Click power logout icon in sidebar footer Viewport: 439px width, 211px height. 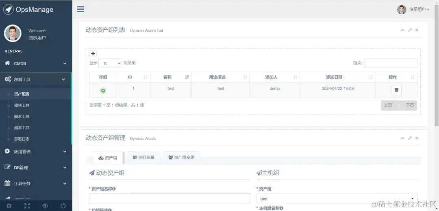point(63,206)
